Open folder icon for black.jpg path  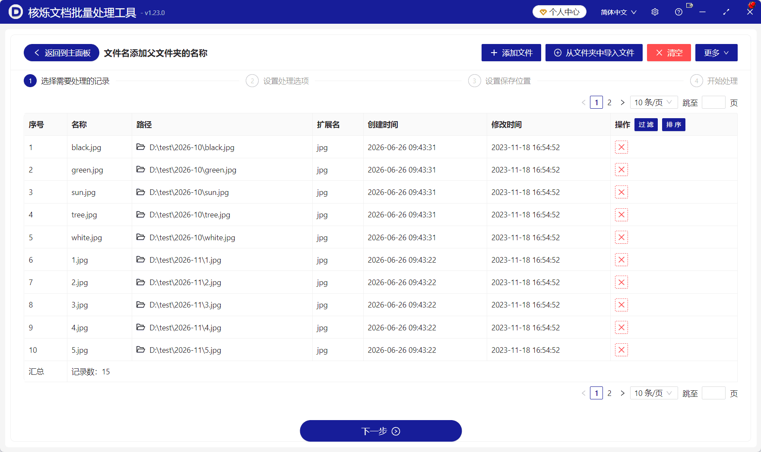click(x=140, y=147)
